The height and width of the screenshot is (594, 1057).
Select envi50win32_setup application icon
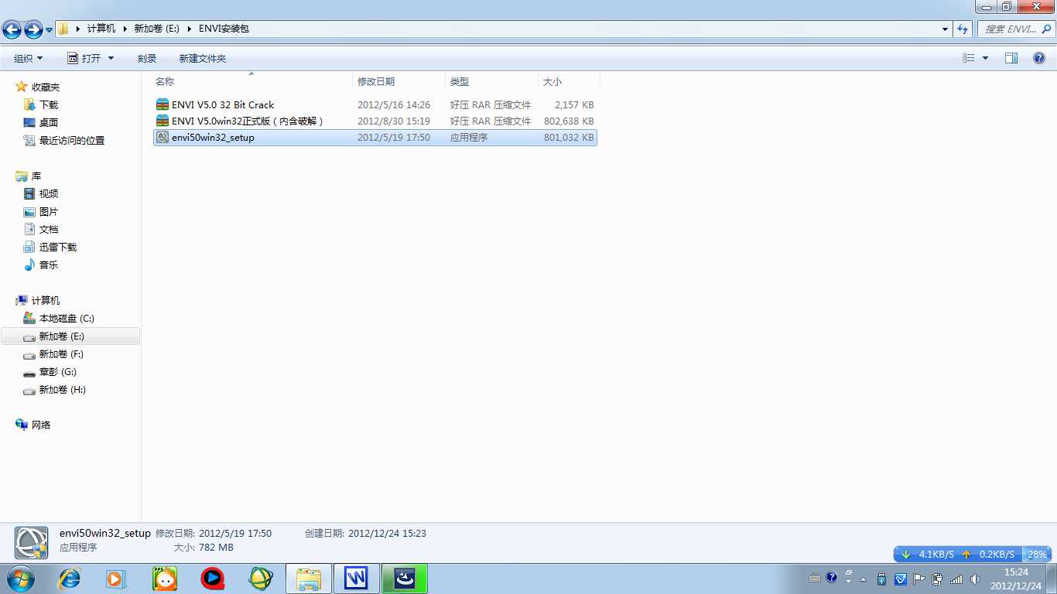tap(162, 138)
